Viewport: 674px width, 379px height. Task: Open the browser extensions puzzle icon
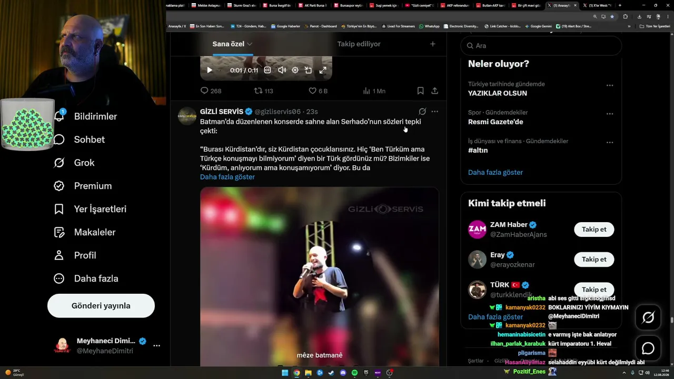pyautogui.click(x=626, y=16)
